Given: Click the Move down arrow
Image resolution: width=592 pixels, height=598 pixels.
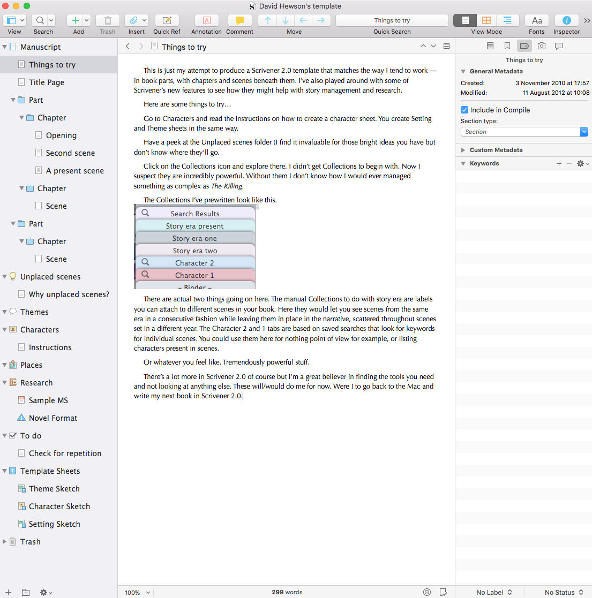Looking at the screenshot, I should point(286,20).
